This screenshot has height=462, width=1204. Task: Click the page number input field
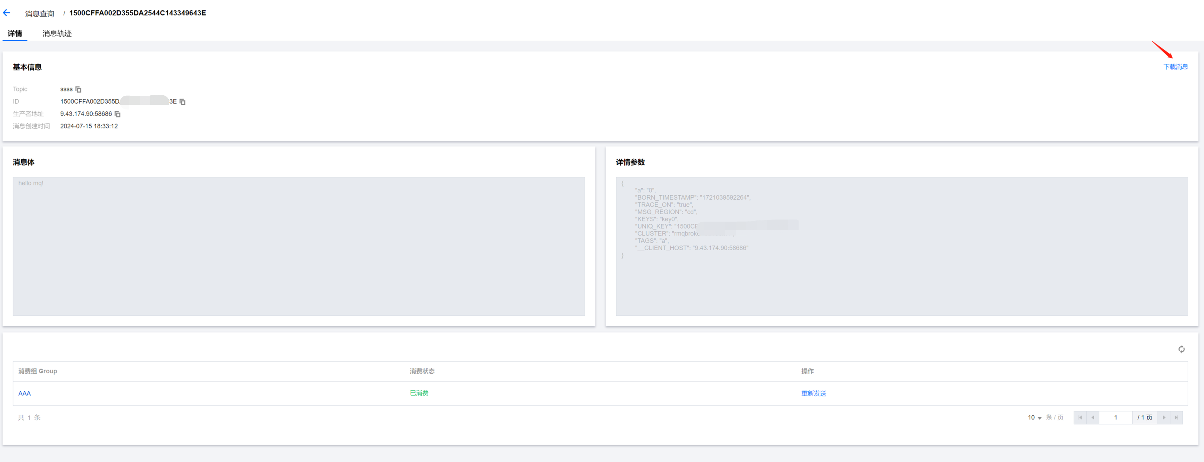click(x=1115, y=417)
